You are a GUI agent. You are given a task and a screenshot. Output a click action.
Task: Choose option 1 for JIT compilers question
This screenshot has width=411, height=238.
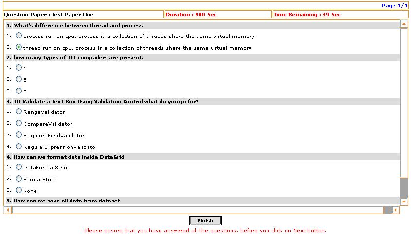(18, 68)
